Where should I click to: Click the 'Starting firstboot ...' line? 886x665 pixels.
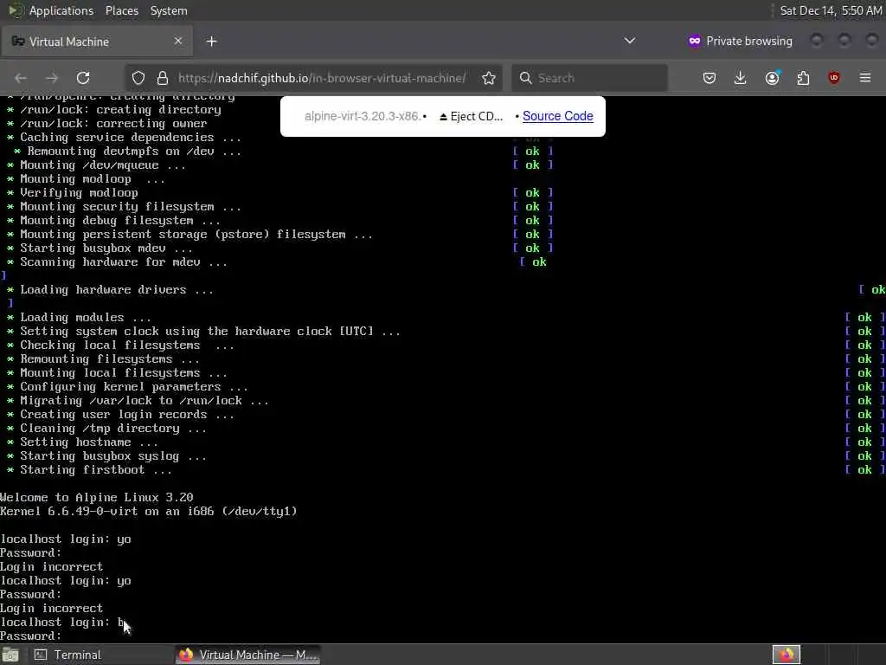click(90, 470)
